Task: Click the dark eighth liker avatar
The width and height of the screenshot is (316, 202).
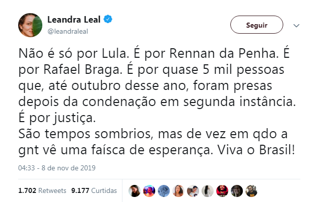Action: tap(236, 191)
